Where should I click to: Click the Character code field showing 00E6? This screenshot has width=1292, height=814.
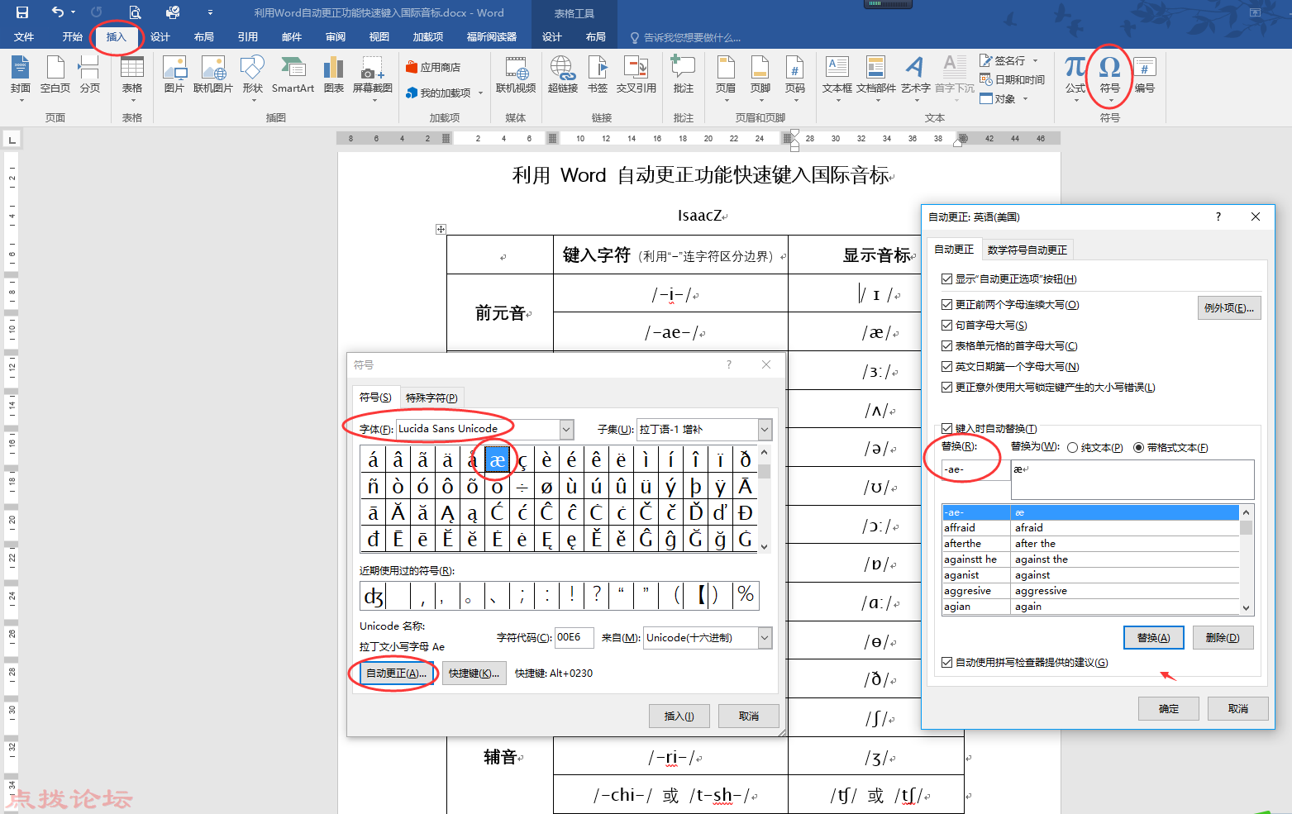pos(574,638)
